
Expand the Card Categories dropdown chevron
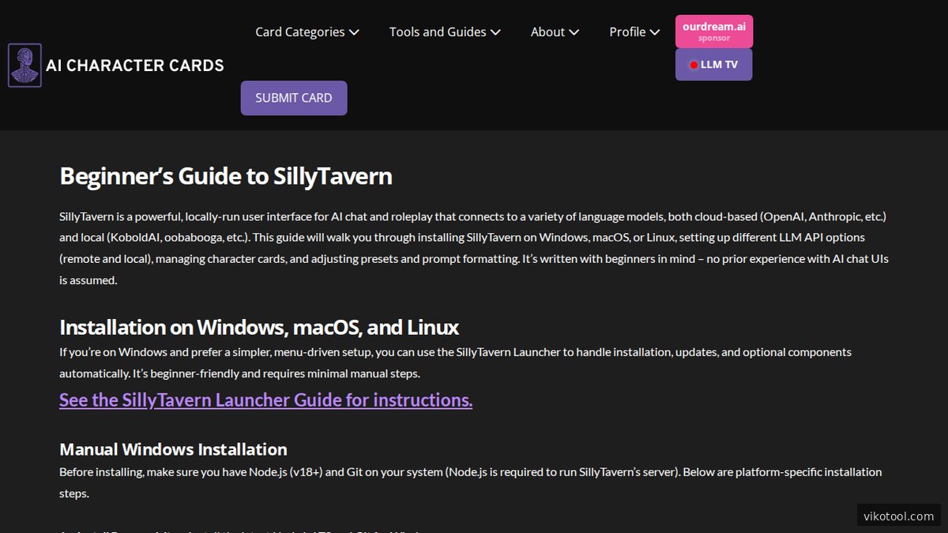click(354, 32)
